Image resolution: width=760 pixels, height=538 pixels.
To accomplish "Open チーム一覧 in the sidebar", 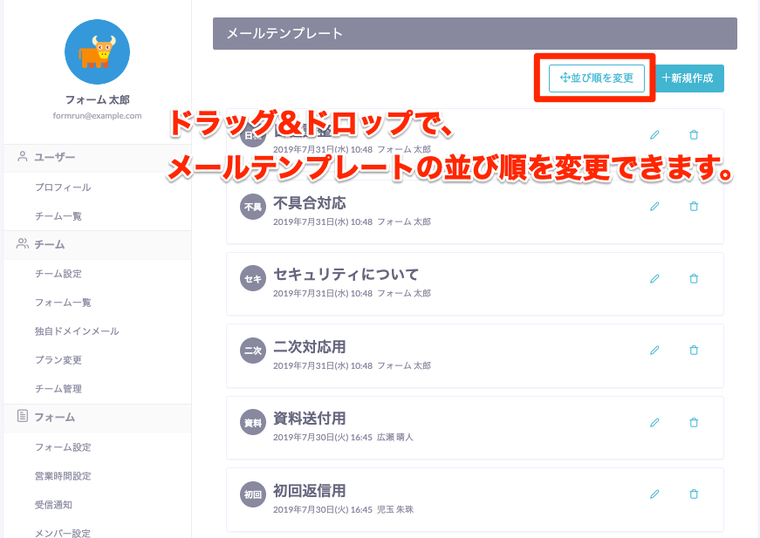I will (58, 216).
